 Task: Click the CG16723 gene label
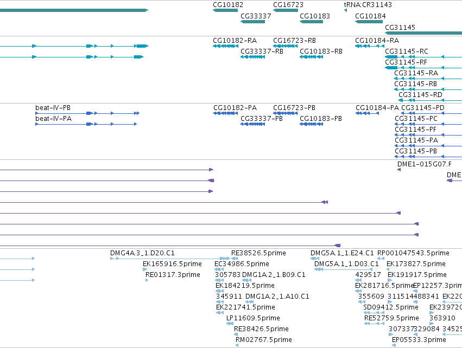click(x=288, y=5)
